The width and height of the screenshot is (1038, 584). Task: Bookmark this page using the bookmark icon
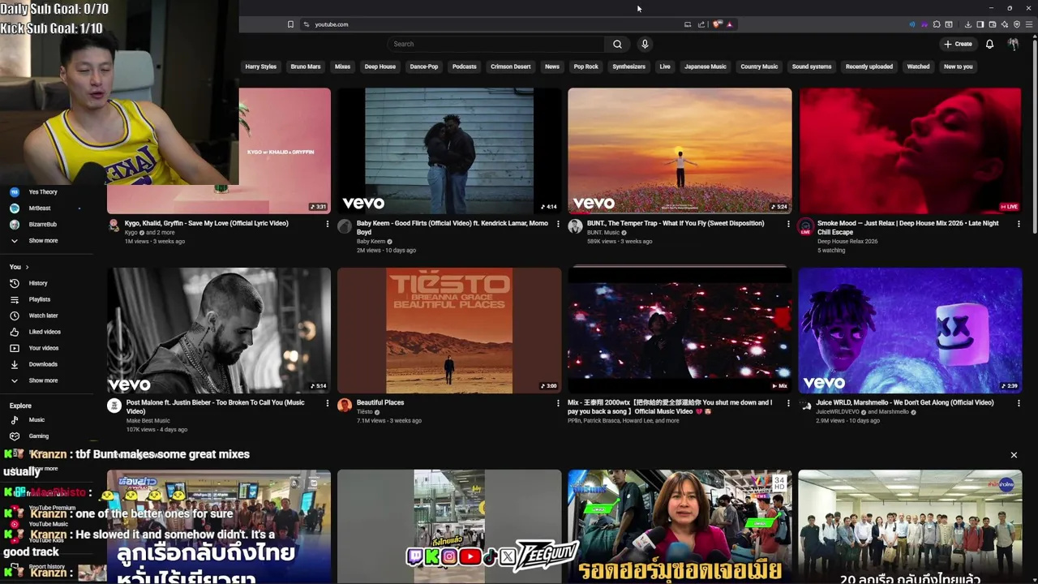point(290,24)
